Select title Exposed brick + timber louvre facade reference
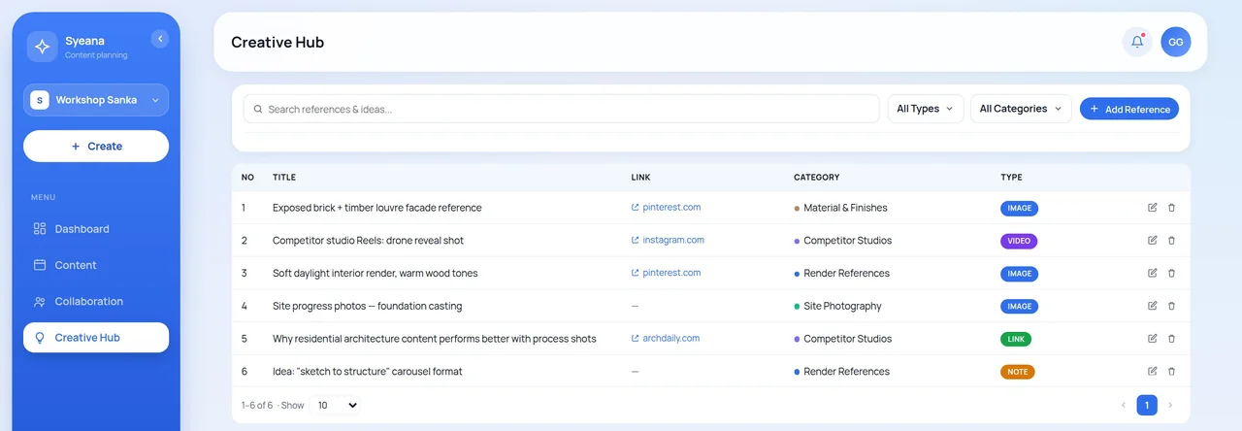The width and height of the screenshot is (1242, 431). pos(376,208)
